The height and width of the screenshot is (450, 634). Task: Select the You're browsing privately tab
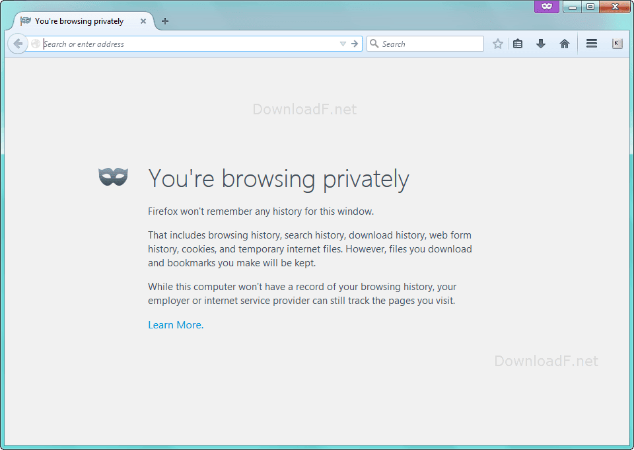point(83,21)
